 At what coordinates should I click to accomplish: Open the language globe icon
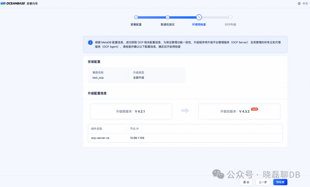click(x=299, y=3)
